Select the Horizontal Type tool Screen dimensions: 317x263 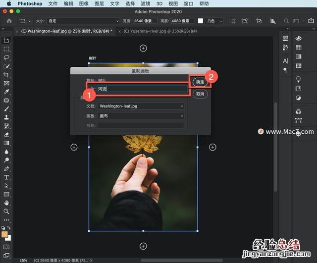tap(6, 177)
